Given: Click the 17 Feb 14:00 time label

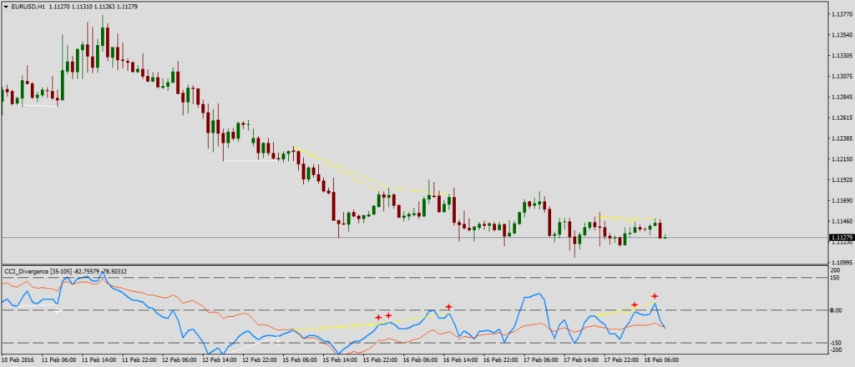Looking at the screenshot, I should [582, 359].
